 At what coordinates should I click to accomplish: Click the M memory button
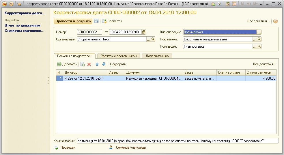coord(242,4)
